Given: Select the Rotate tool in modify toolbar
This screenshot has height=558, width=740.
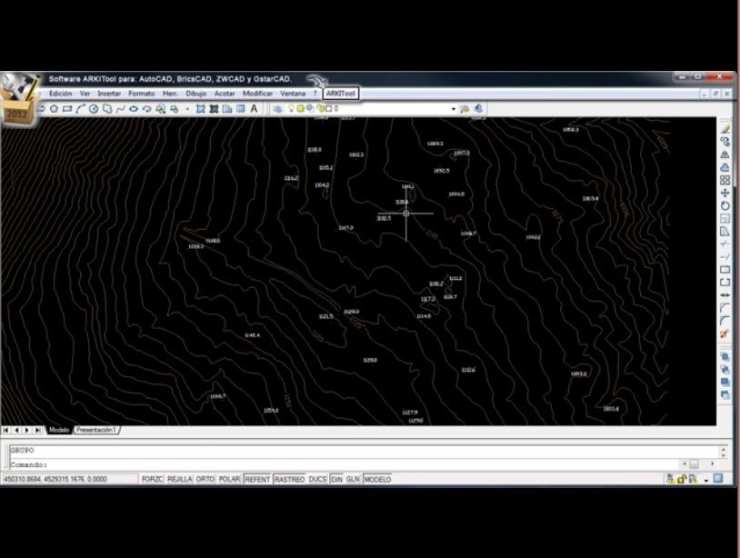Looking at the screenshot, I should click(725, 205).
